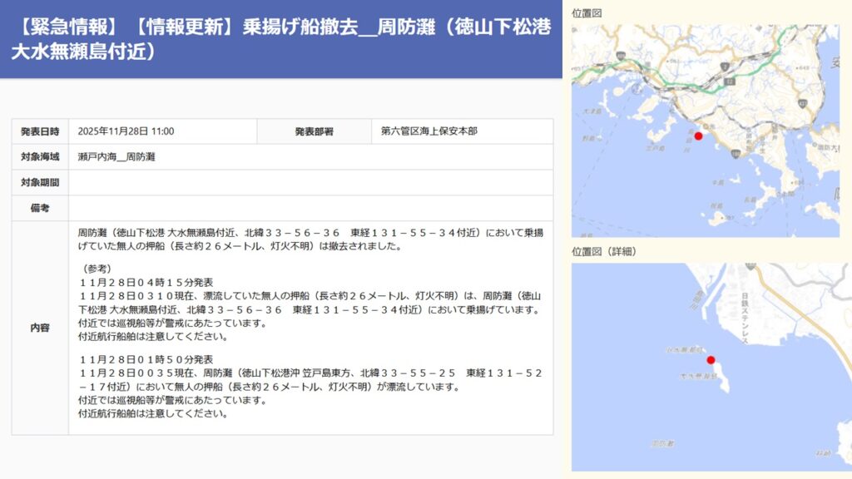Select the 備考 row label
The width and height of the screenshot is (852, 479).
40,208
